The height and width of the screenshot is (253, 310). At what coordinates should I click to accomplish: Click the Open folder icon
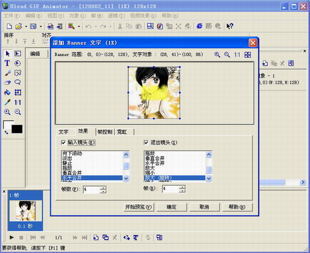click(x=19, y=26)
